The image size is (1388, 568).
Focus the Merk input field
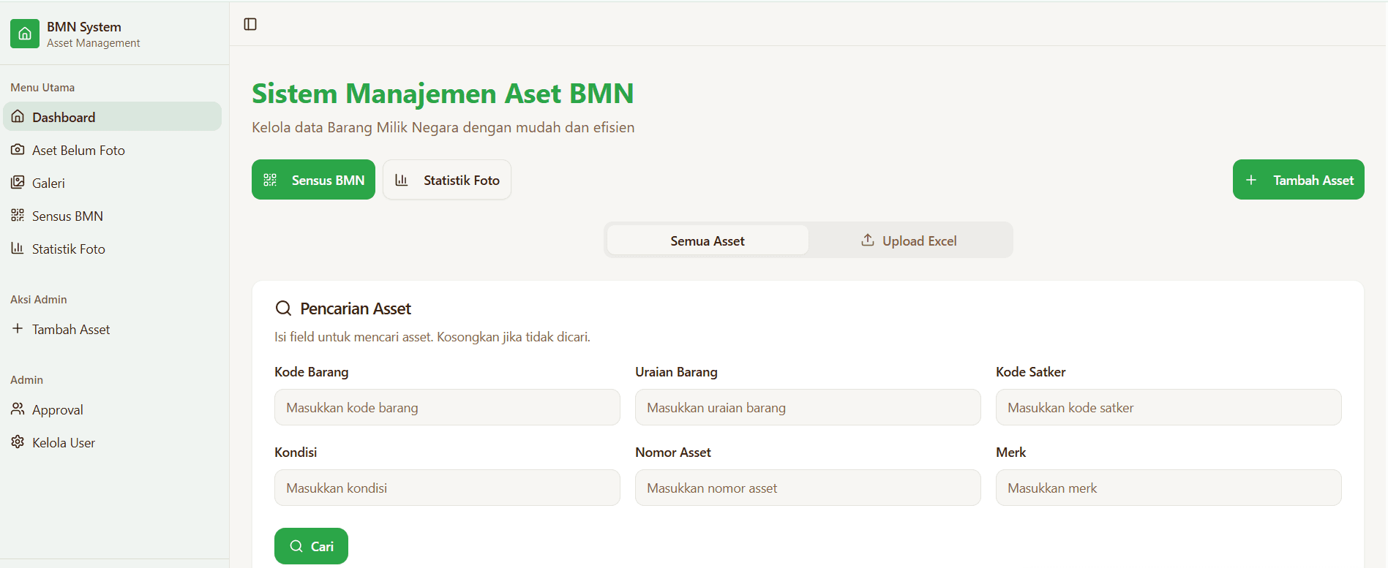[1168, 488]
